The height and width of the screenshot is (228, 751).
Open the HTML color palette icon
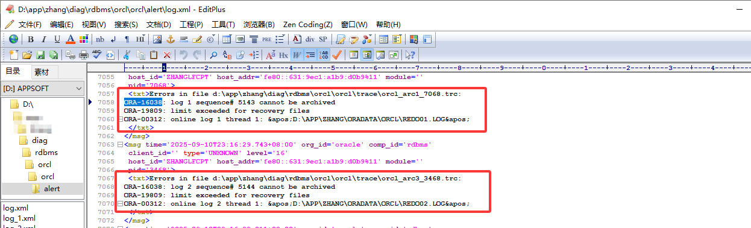tap(83, 39)
